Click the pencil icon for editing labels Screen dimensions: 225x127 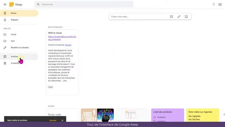pyautogui.click(x=5, y=48)
